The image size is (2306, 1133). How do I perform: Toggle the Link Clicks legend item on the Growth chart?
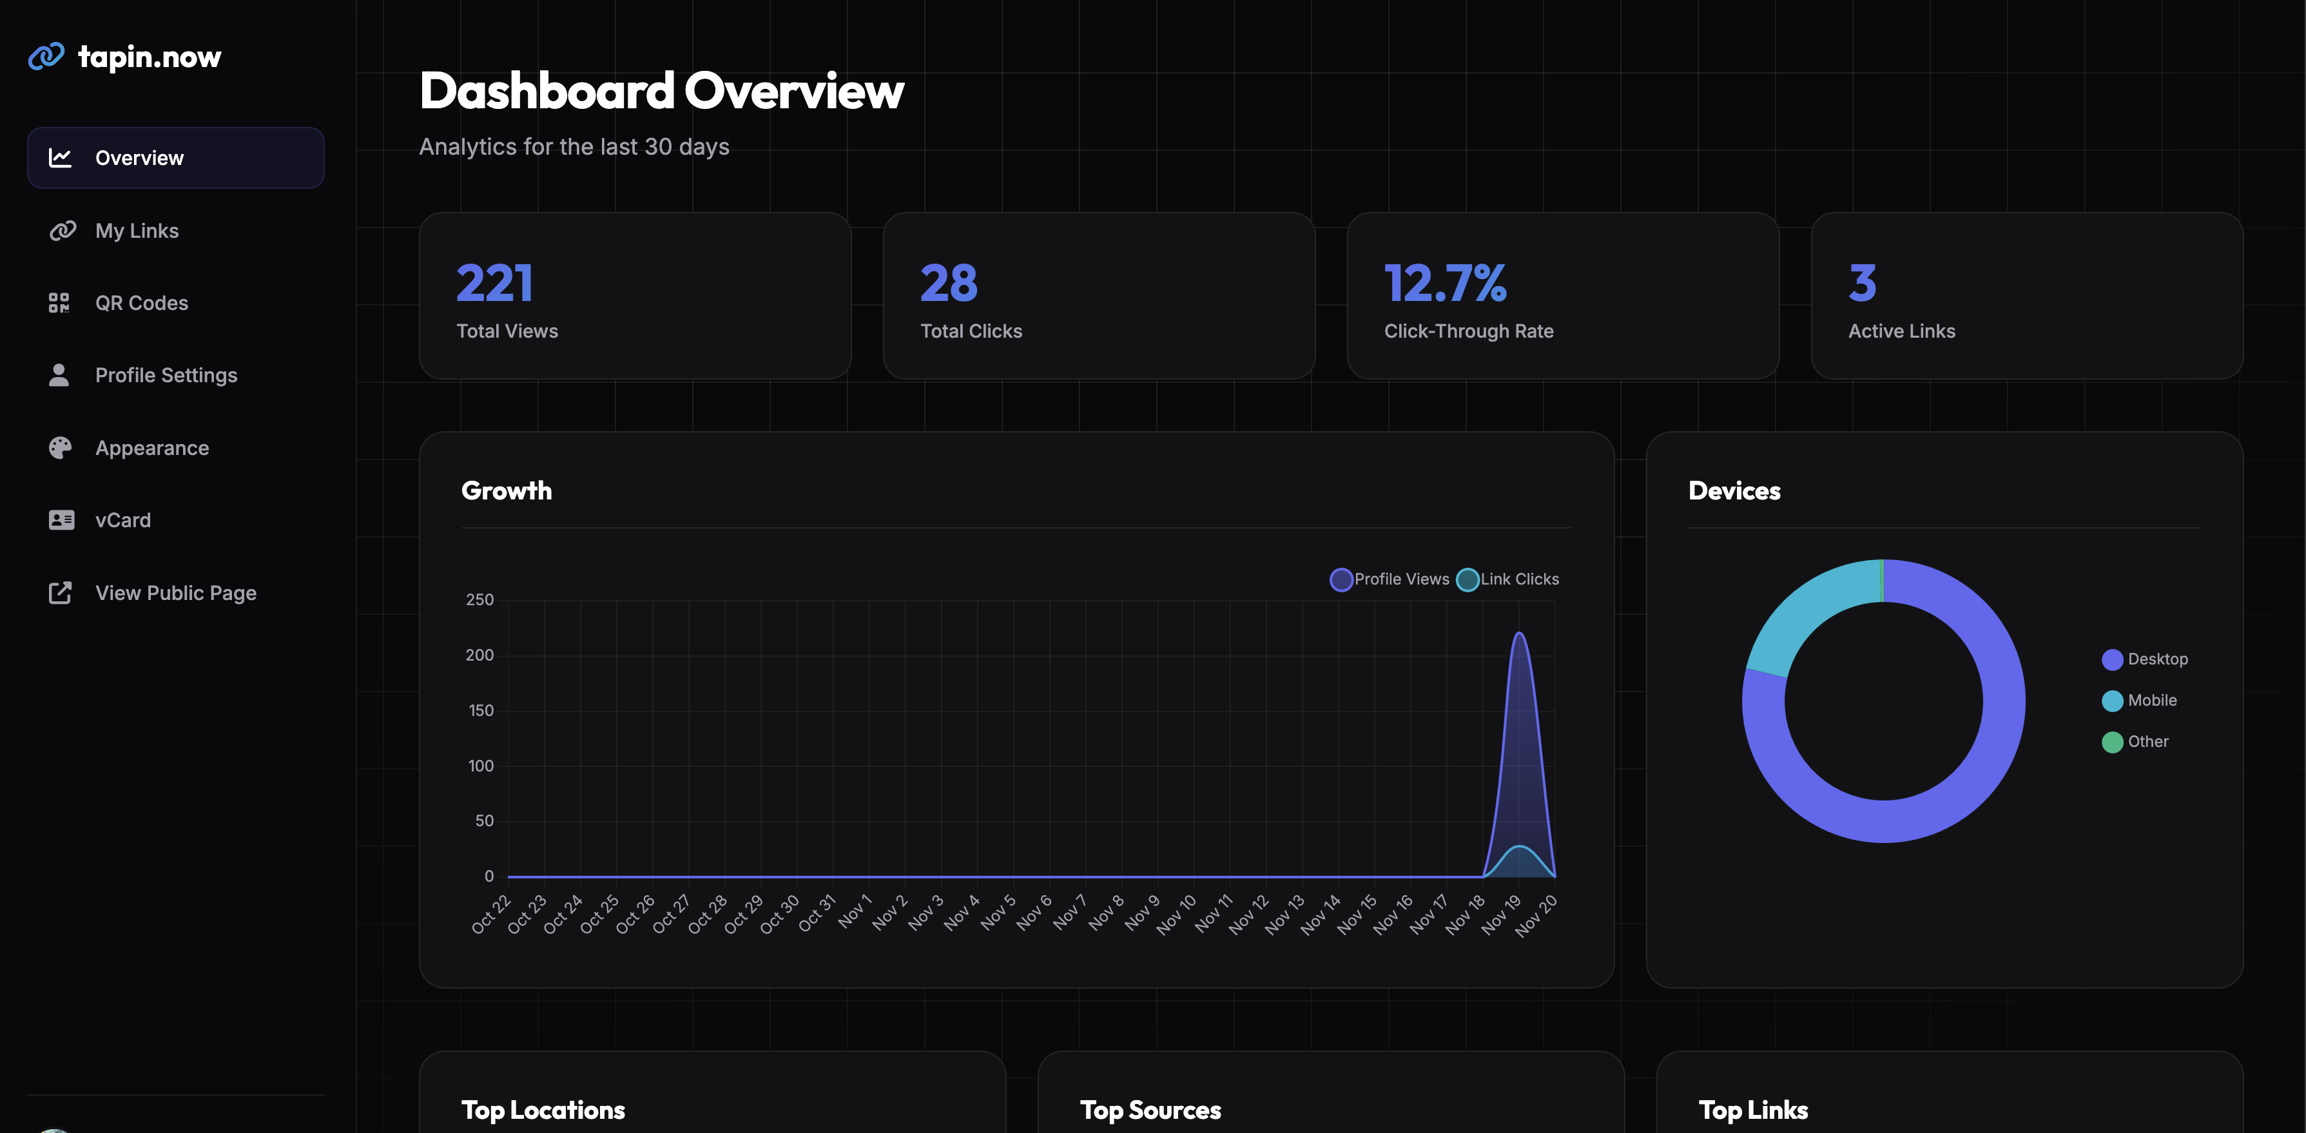1507,579
